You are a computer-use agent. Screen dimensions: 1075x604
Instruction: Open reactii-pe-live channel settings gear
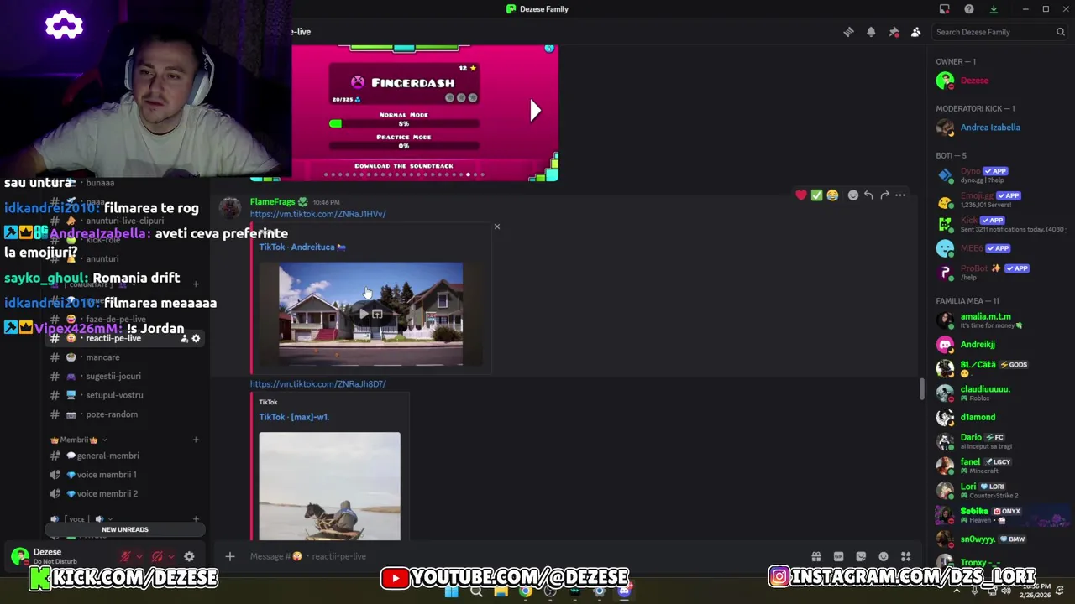coord(196,338)
